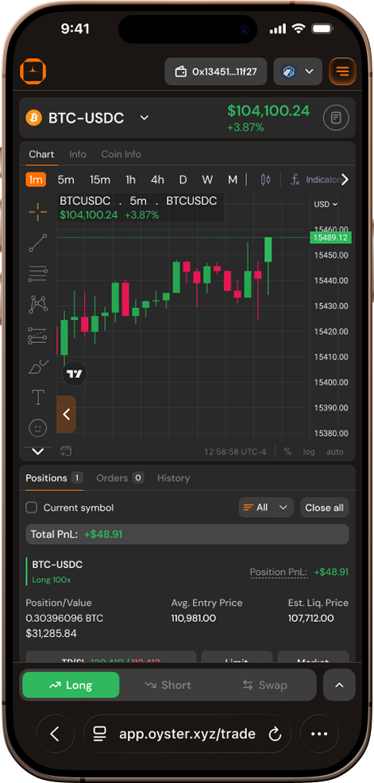Switch to the Info tab
Viewport: 374px width, 783px height.
[77, 154]
